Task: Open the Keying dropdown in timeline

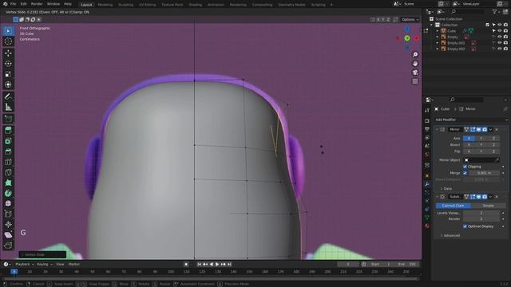Action: pyautogui.click(x=45, y=264)
